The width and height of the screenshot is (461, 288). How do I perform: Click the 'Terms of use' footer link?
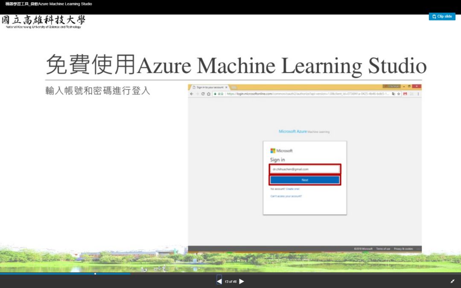[x=383, y=249]
